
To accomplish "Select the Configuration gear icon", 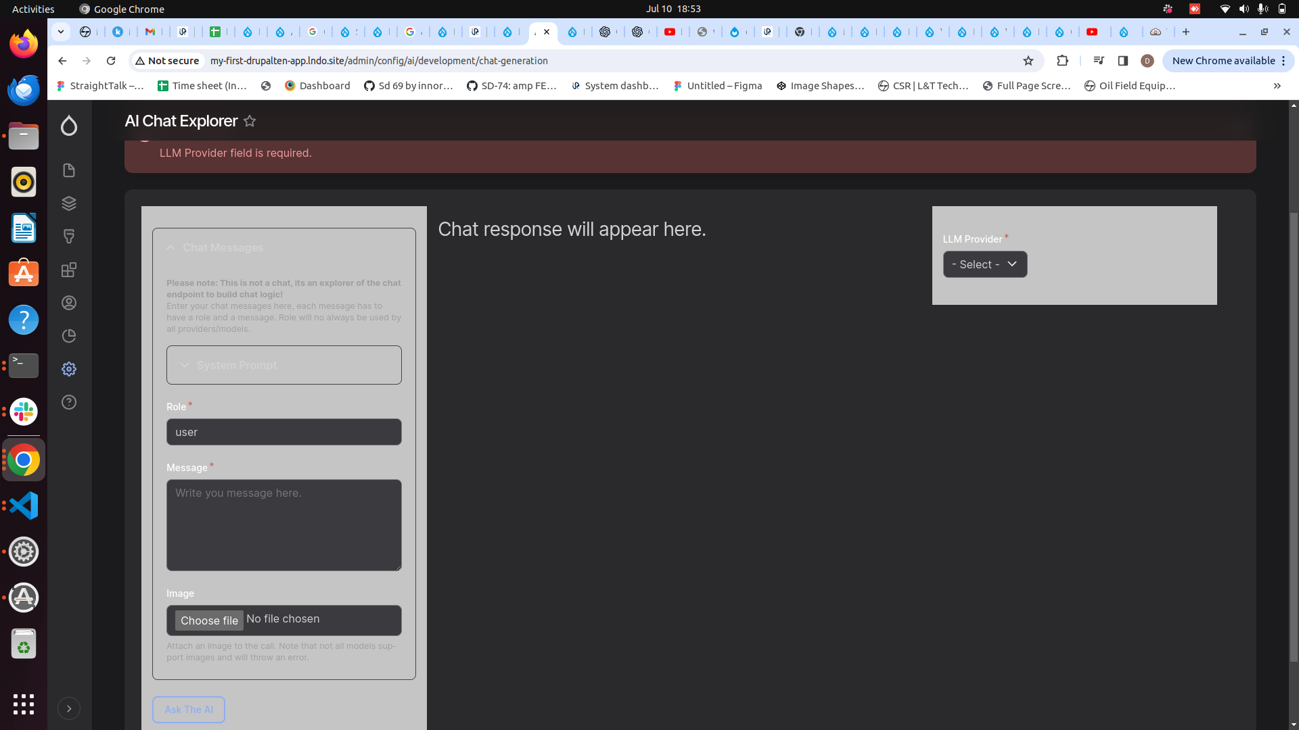I will [x=68, y=369].
